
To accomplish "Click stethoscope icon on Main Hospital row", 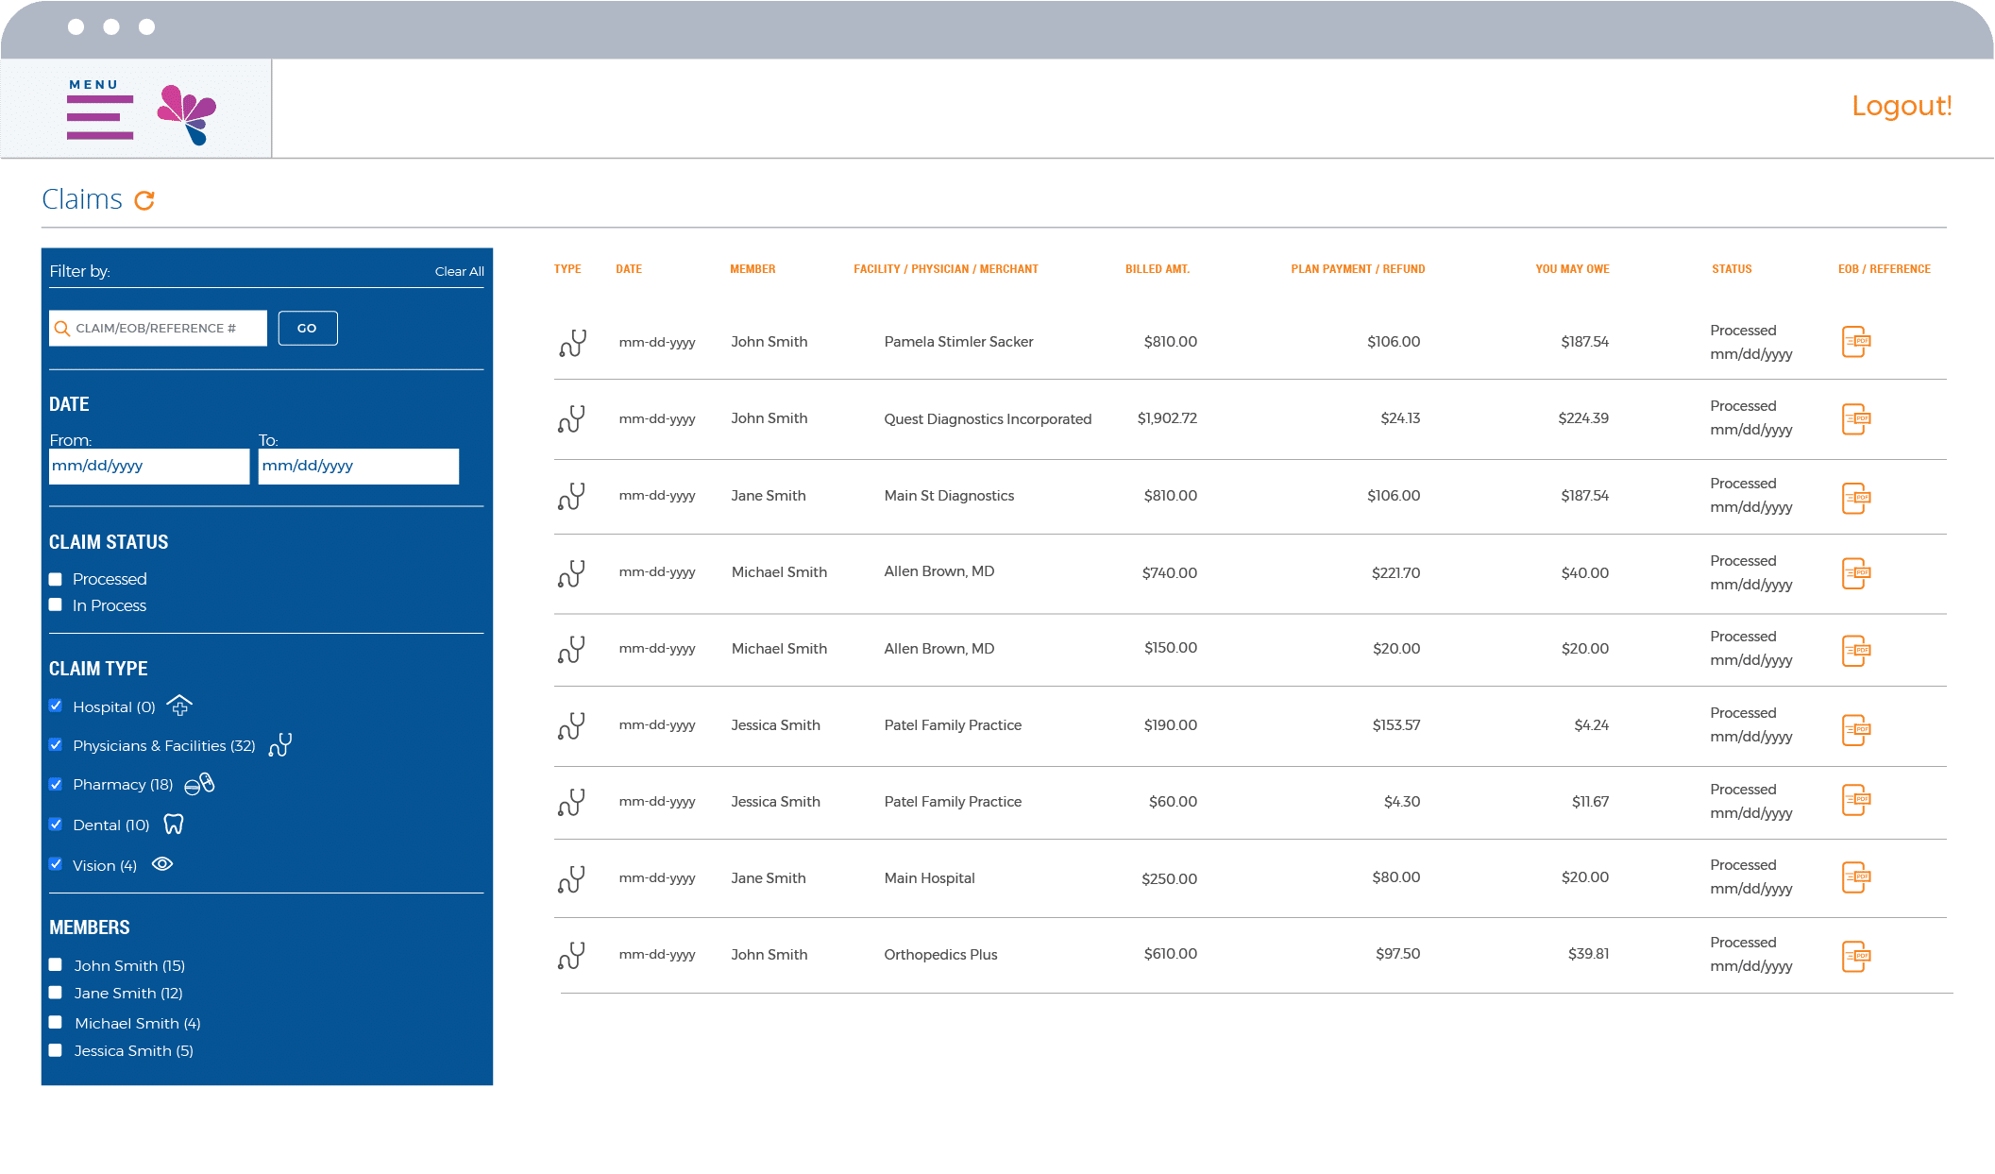I will click(571, 879).
